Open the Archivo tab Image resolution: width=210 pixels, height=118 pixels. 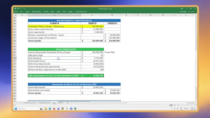(15, 12)
